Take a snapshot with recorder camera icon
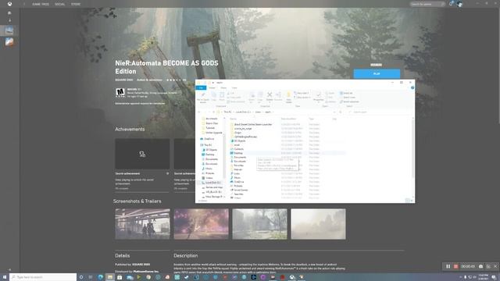Screen dimensions: 500x281 pyautogui.click(x=481, y=266)
